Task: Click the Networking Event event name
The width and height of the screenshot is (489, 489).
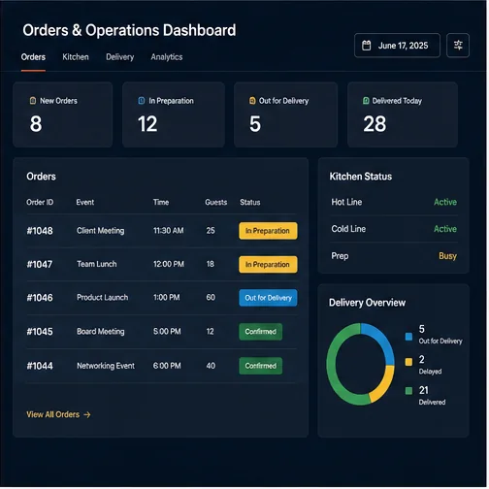Action: (106, 367)
